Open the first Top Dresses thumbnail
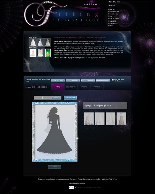155x194 pixels. 33,42
